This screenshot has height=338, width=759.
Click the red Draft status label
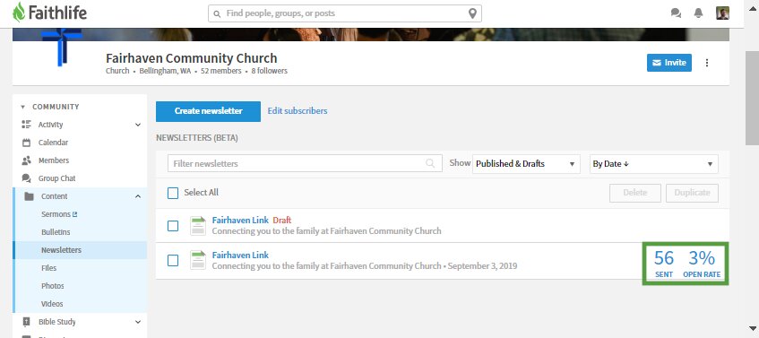[x=281, y=221]
